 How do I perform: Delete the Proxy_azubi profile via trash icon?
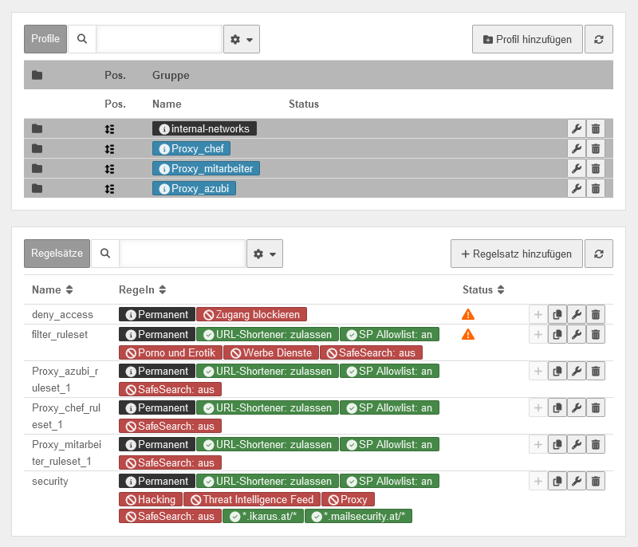pyautogui.click(x=595, y=188)
